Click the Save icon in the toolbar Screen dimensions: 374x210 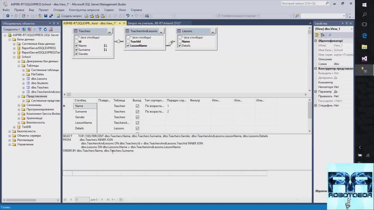46,16
